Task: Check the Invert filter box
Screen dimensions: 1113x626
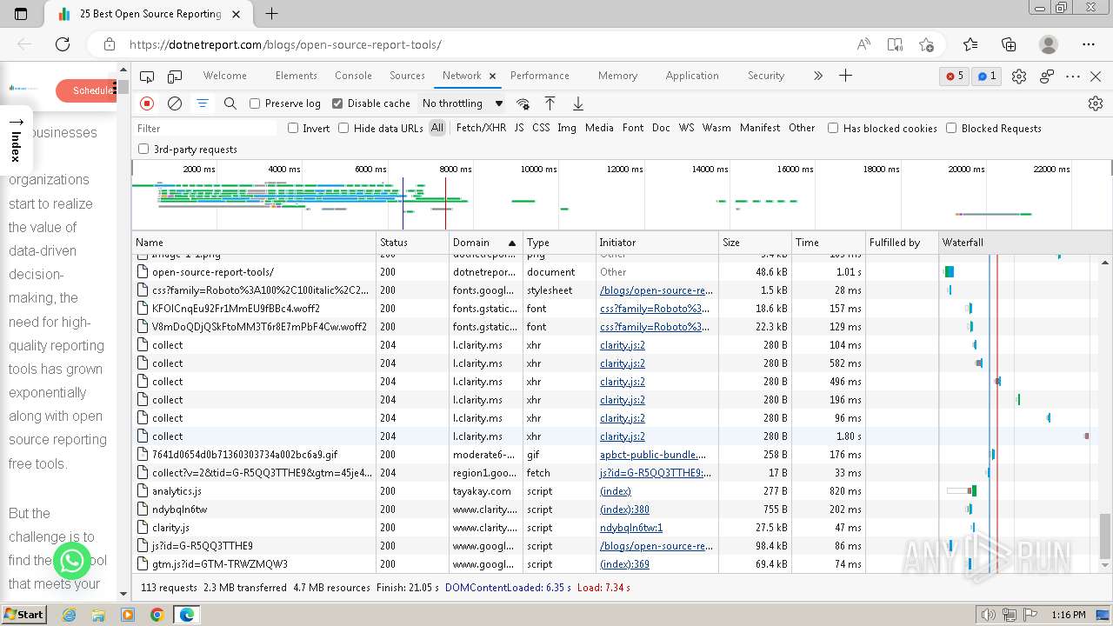Action: tap(293, 128)
